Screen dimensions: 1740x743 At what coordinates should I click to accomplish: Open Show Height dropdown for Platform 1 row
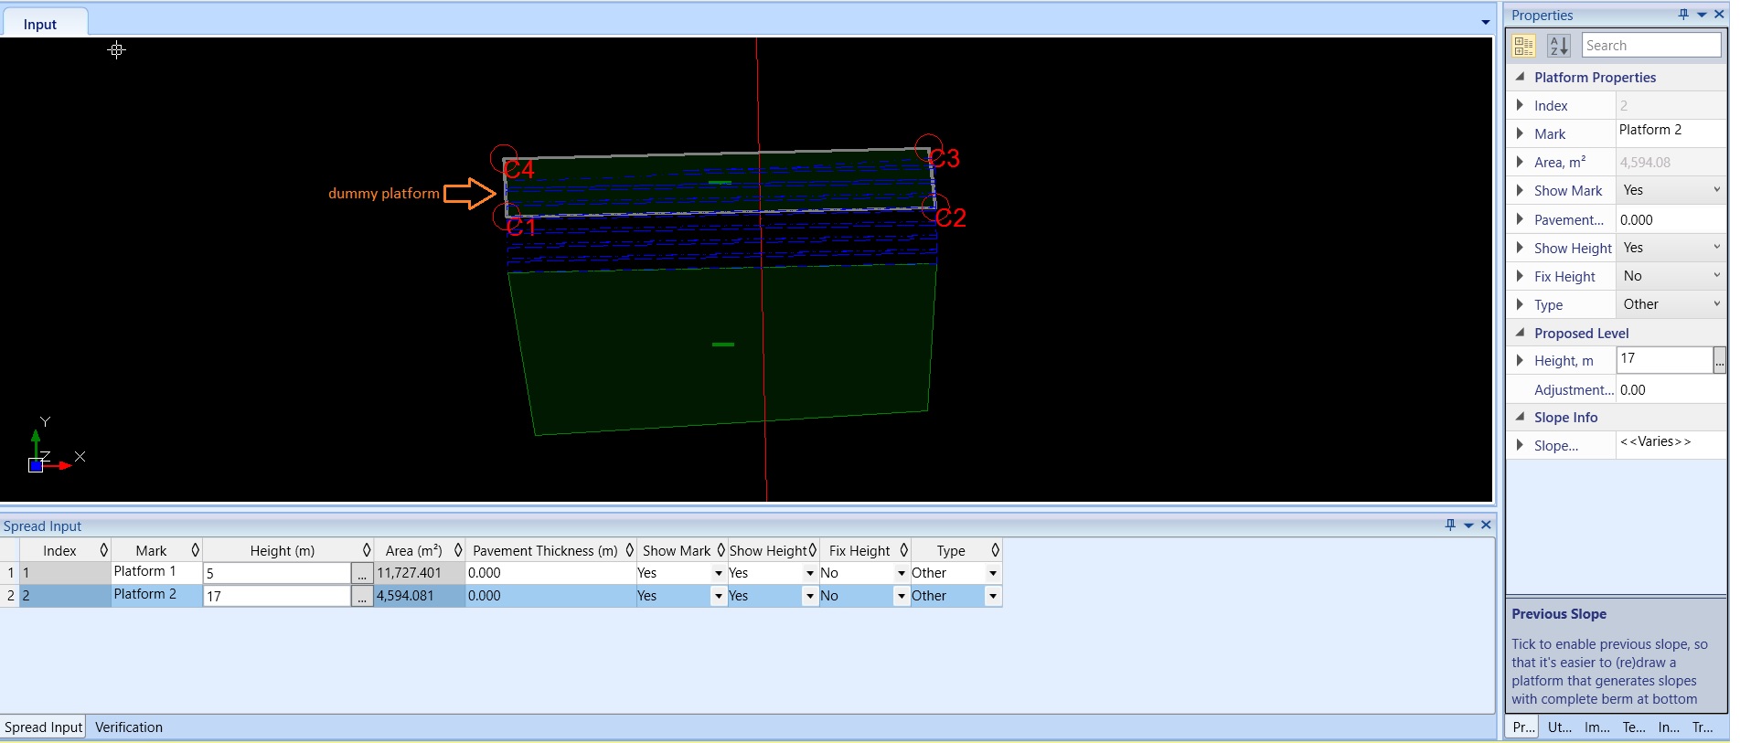809,573
